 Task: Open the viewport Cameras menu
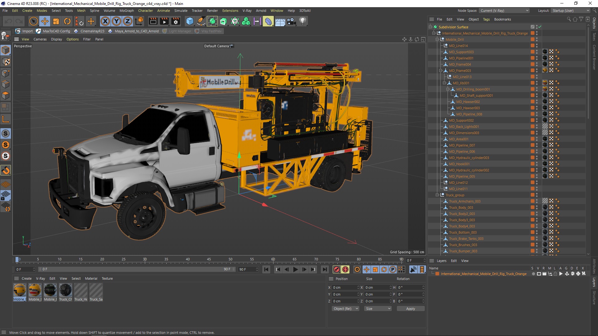40,39
